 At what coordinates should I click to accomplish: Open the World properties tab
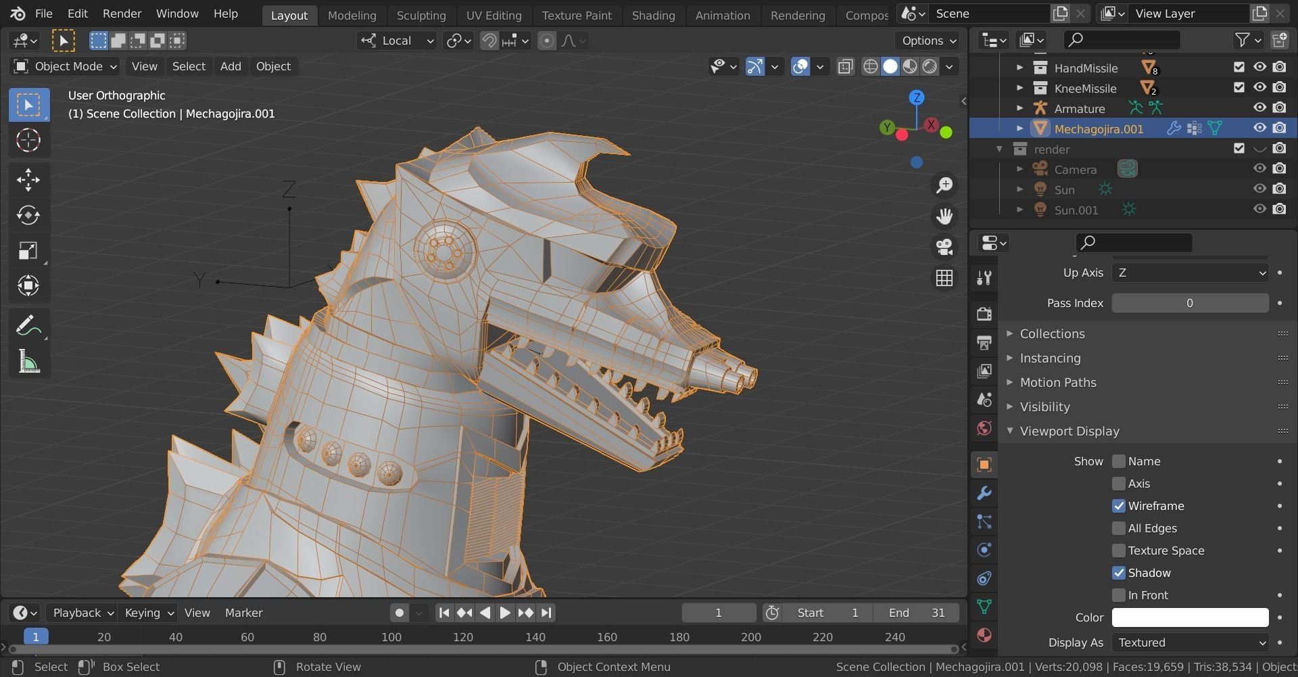click(984, 427)
